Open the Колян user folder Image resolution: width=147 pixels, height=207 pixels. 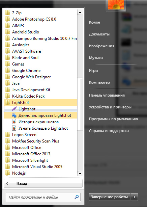click(94, 22)
